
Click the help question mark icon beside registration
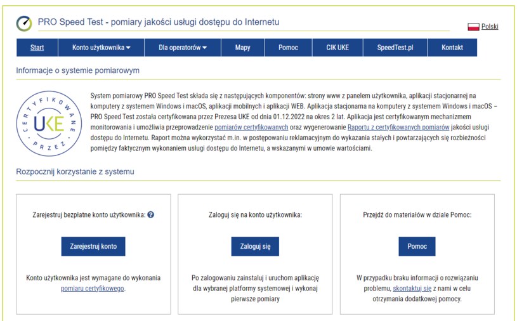(x=151, y=214)
